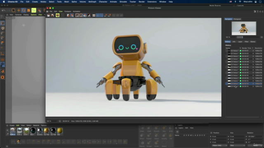The image size is (264, 148).
Task: Click the Apple logo in macOS menu bar
Action: point(4,2)
